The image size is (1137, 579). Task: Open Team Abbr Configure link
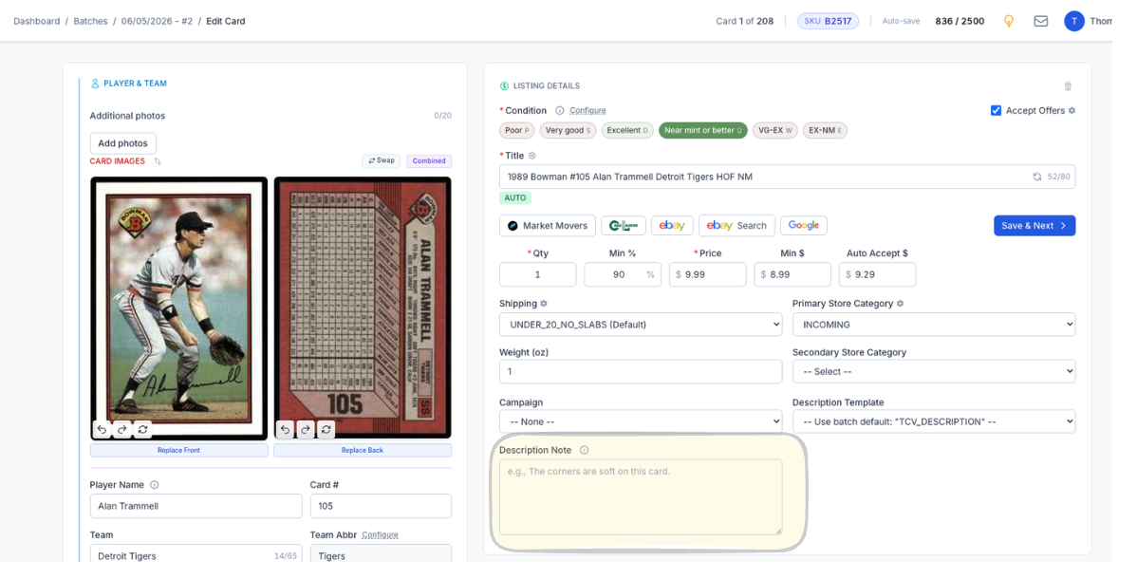(x=380, y=534)
